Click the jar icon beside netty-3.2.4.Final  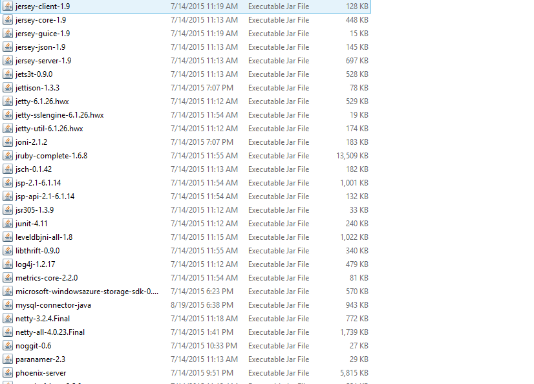click(8, 319)
